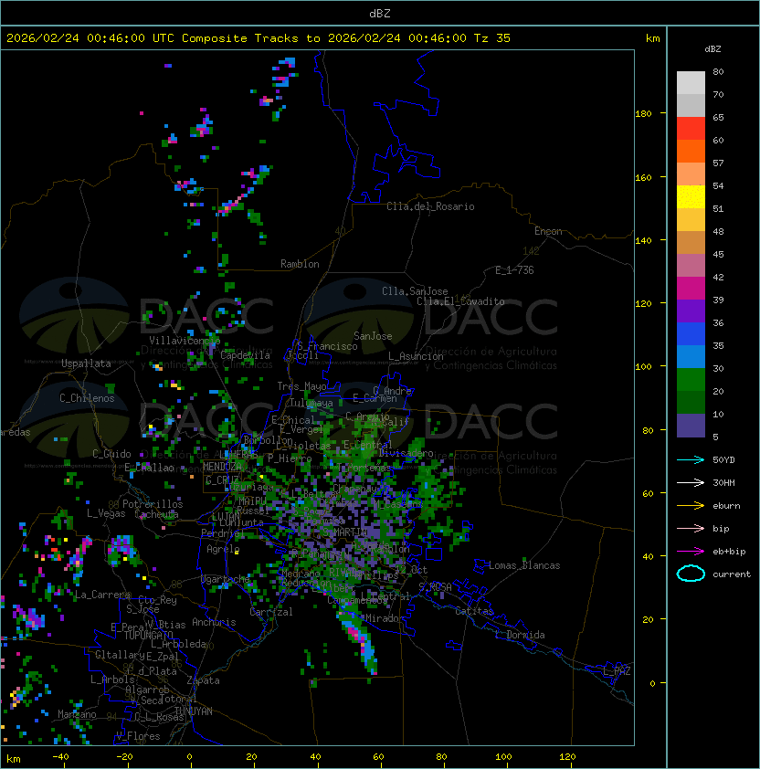The width and height of the screenshot is (760, 769).
Task: Click the 'Lomas_Blancas' map label
Action: tap(524, 565)
